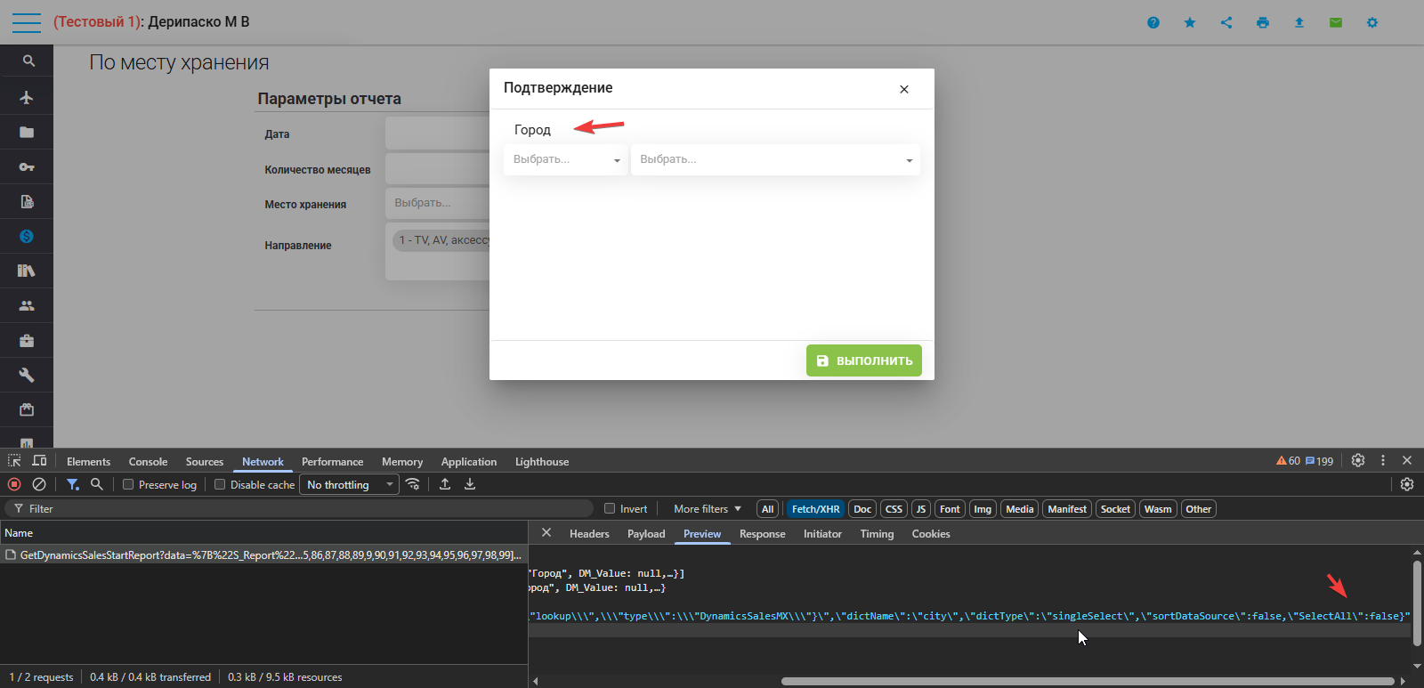This screenshot has height=688, width=1424.
Task: Open first Город dropdown in dialog
Action: (566, 159)
